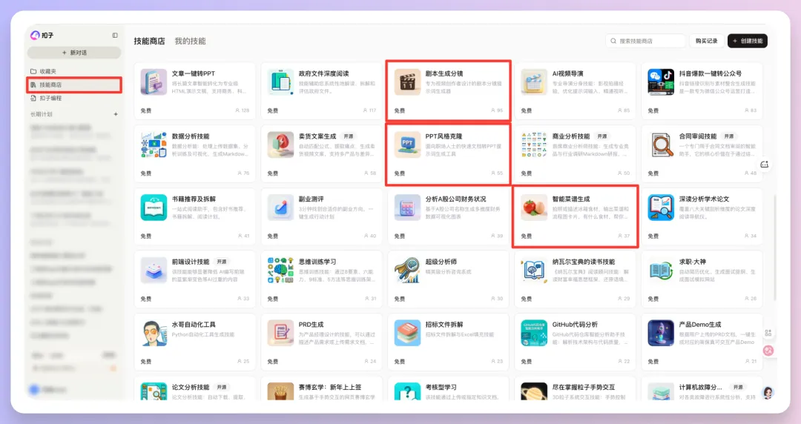Open 扣子编程 in the sidebar
The image size is (801, 424).
pyautogui.click(x=50, y=98)
